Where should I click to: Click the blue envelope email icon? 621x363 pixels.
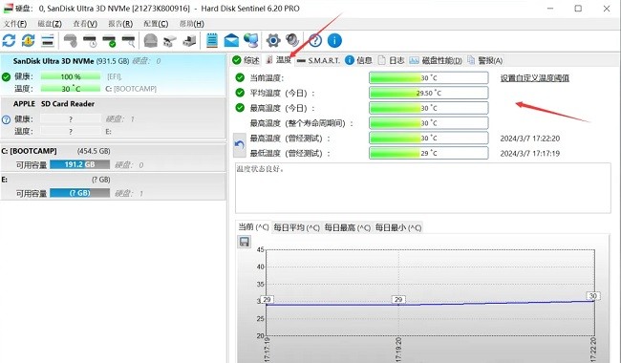pyautogui.click(x=231, y=40)
